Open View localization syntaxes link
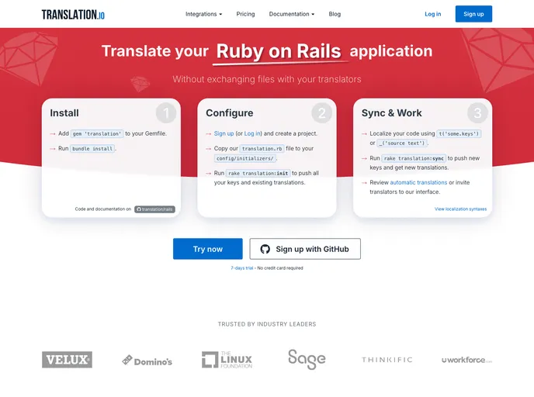Viewport: 534px width, 397px height. [x=460, y=209]
